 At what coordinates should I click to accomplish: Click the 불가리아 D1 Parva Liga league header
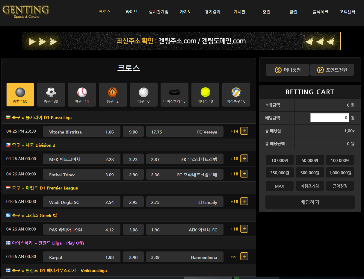pyautogui.click(x=129, y=118)
